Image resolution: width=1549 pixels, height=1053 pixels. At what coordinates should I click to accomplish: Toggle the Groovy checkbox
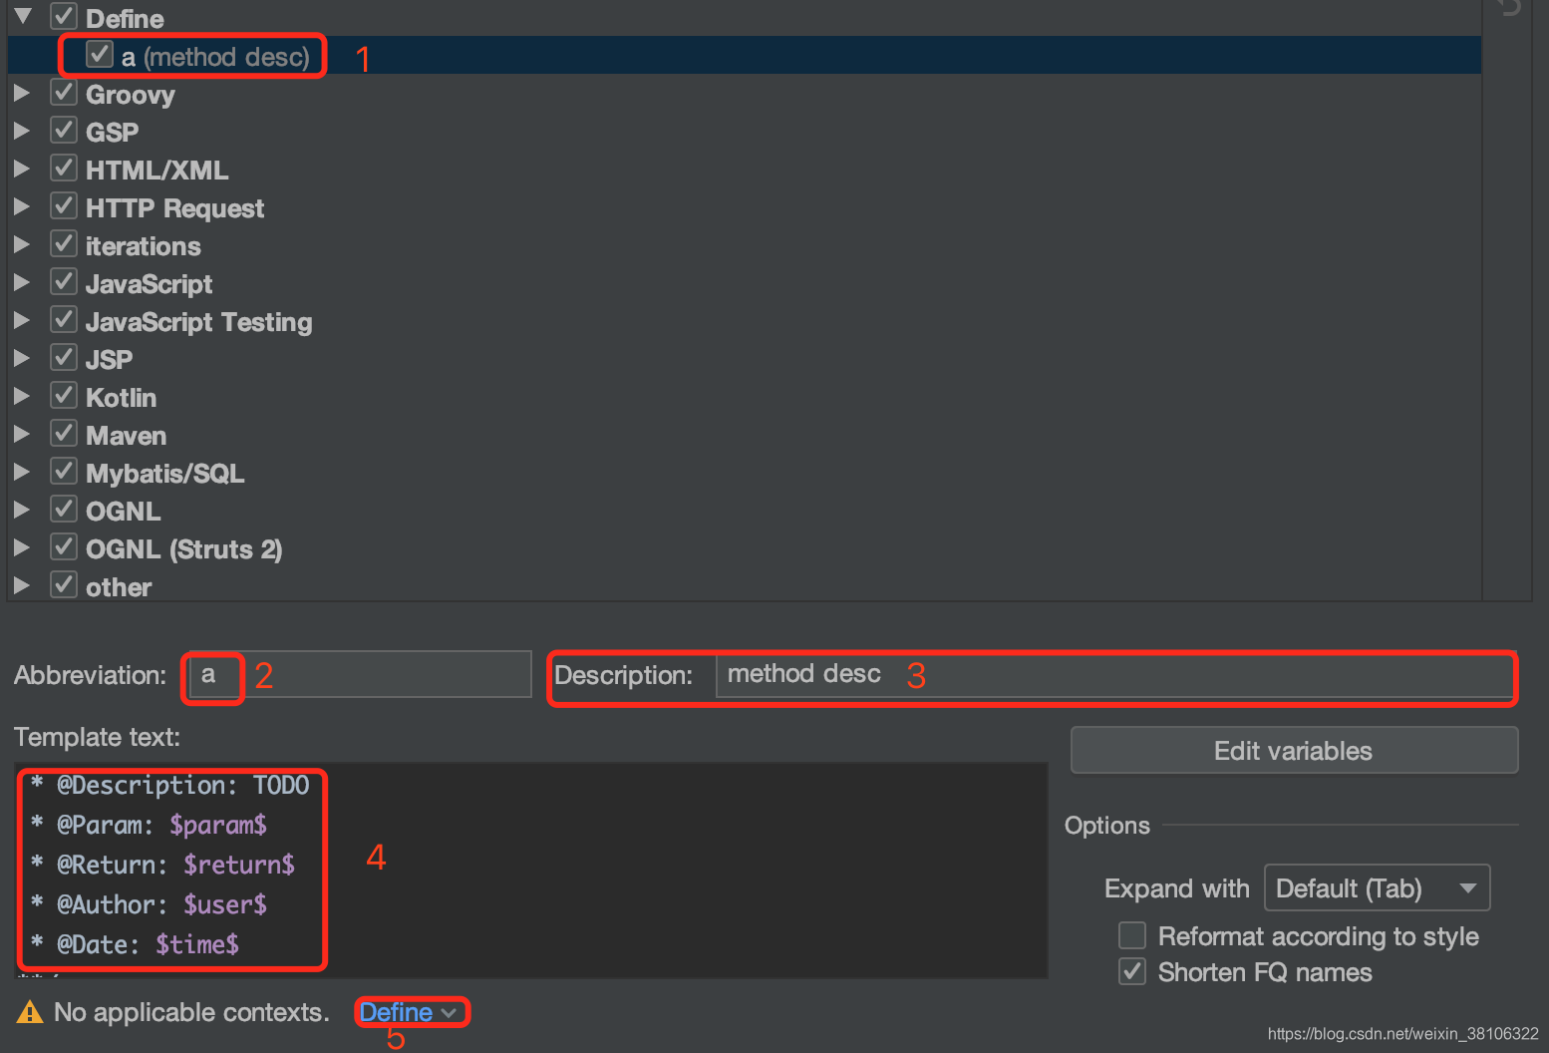[64, 93]
